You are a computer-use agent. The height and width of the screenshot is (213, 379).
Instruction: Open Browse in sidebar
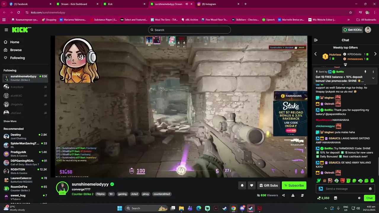16,50
